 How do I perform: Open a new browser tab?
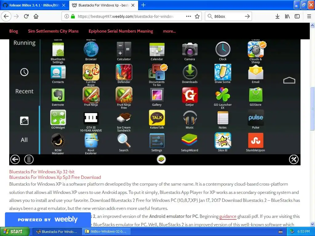tap(143, 5)
